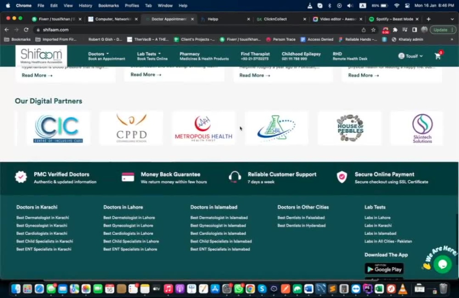The height and width of the screenshot is (298, 459).
Task: Open Best Gynecologist in Karachi link
Action: [x=42, y=226]
